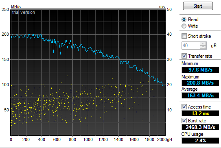Click the 1000 x-axis label
This screenshot has height=148, width=221.
88,139
